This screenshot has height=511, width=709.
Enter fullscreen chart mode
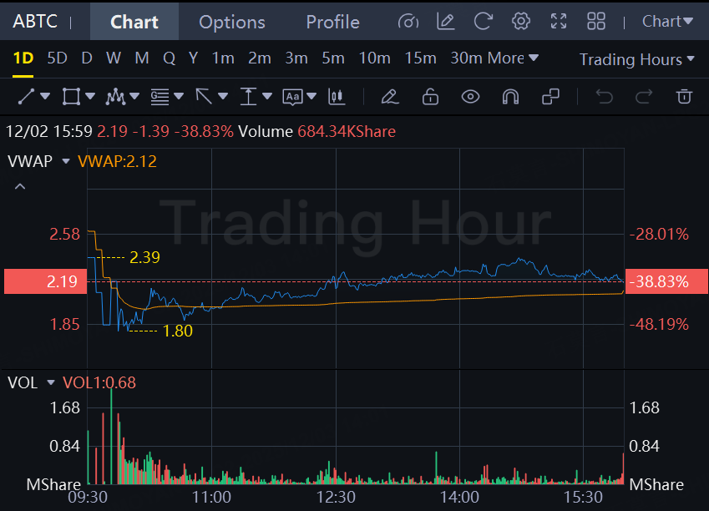[559, 22]
